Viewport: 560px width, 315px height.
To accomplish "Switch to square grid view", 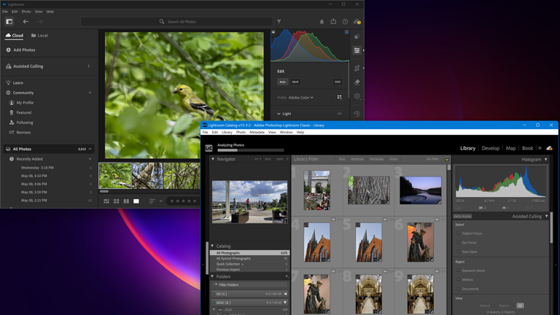I will (117, 201).
